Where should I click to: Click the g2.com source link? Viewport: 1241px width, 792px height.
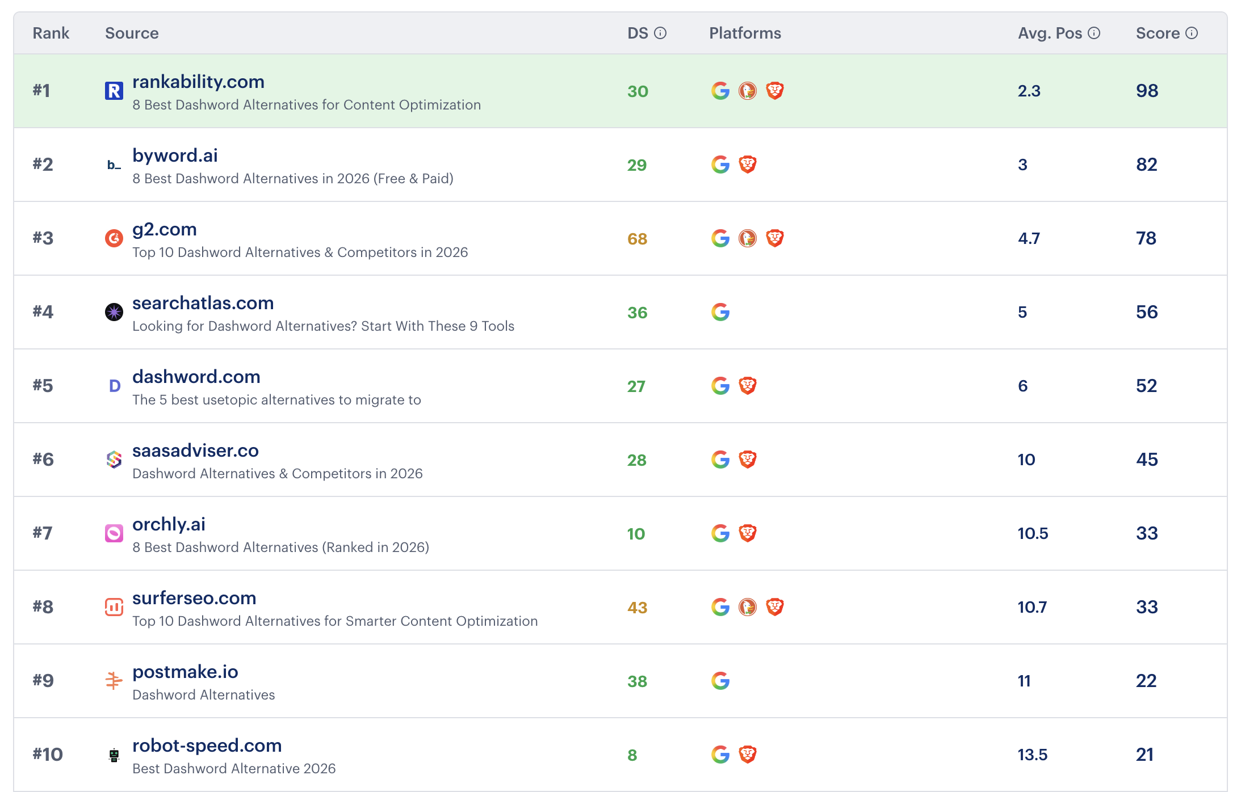pos(164,229)
